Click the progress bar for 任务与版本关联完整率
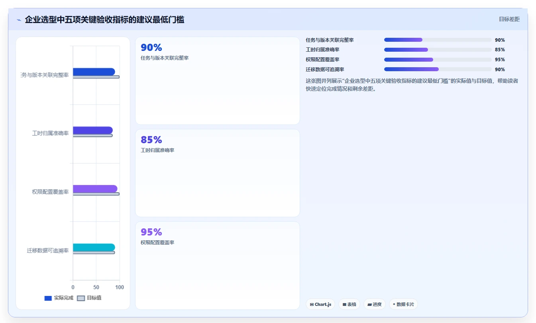536x323 pixels. tap(438, 40)
